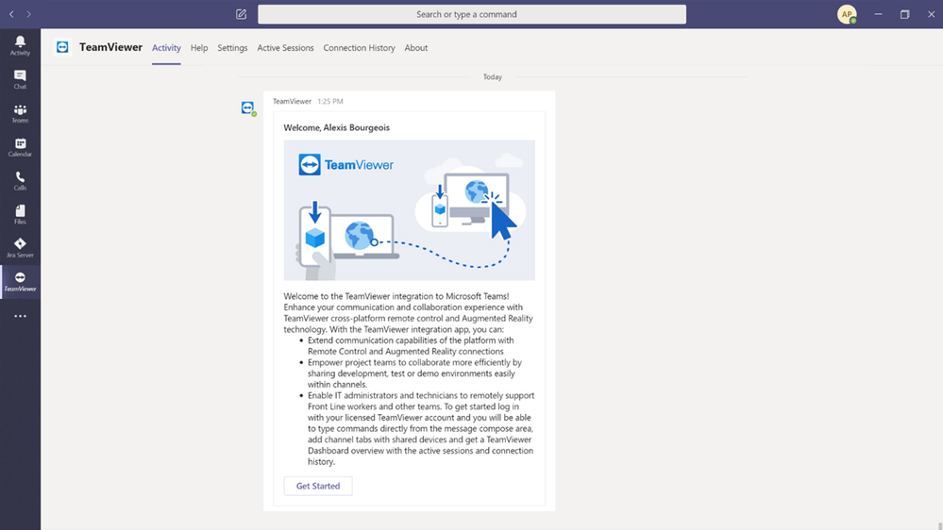Click the Today date separator label
This screenshot has width=943, height=530.
point(493,77)
